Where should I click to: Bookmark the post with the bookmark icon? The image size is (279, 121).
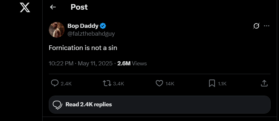tap(212, 83)
